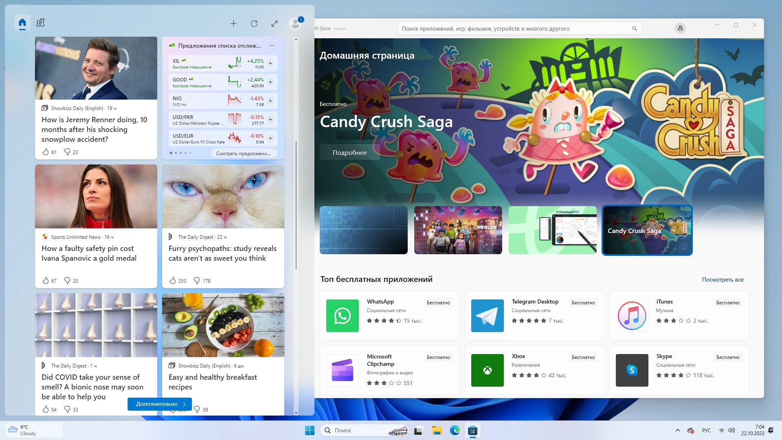Add NIO stock to watchlist

point(270,101)
